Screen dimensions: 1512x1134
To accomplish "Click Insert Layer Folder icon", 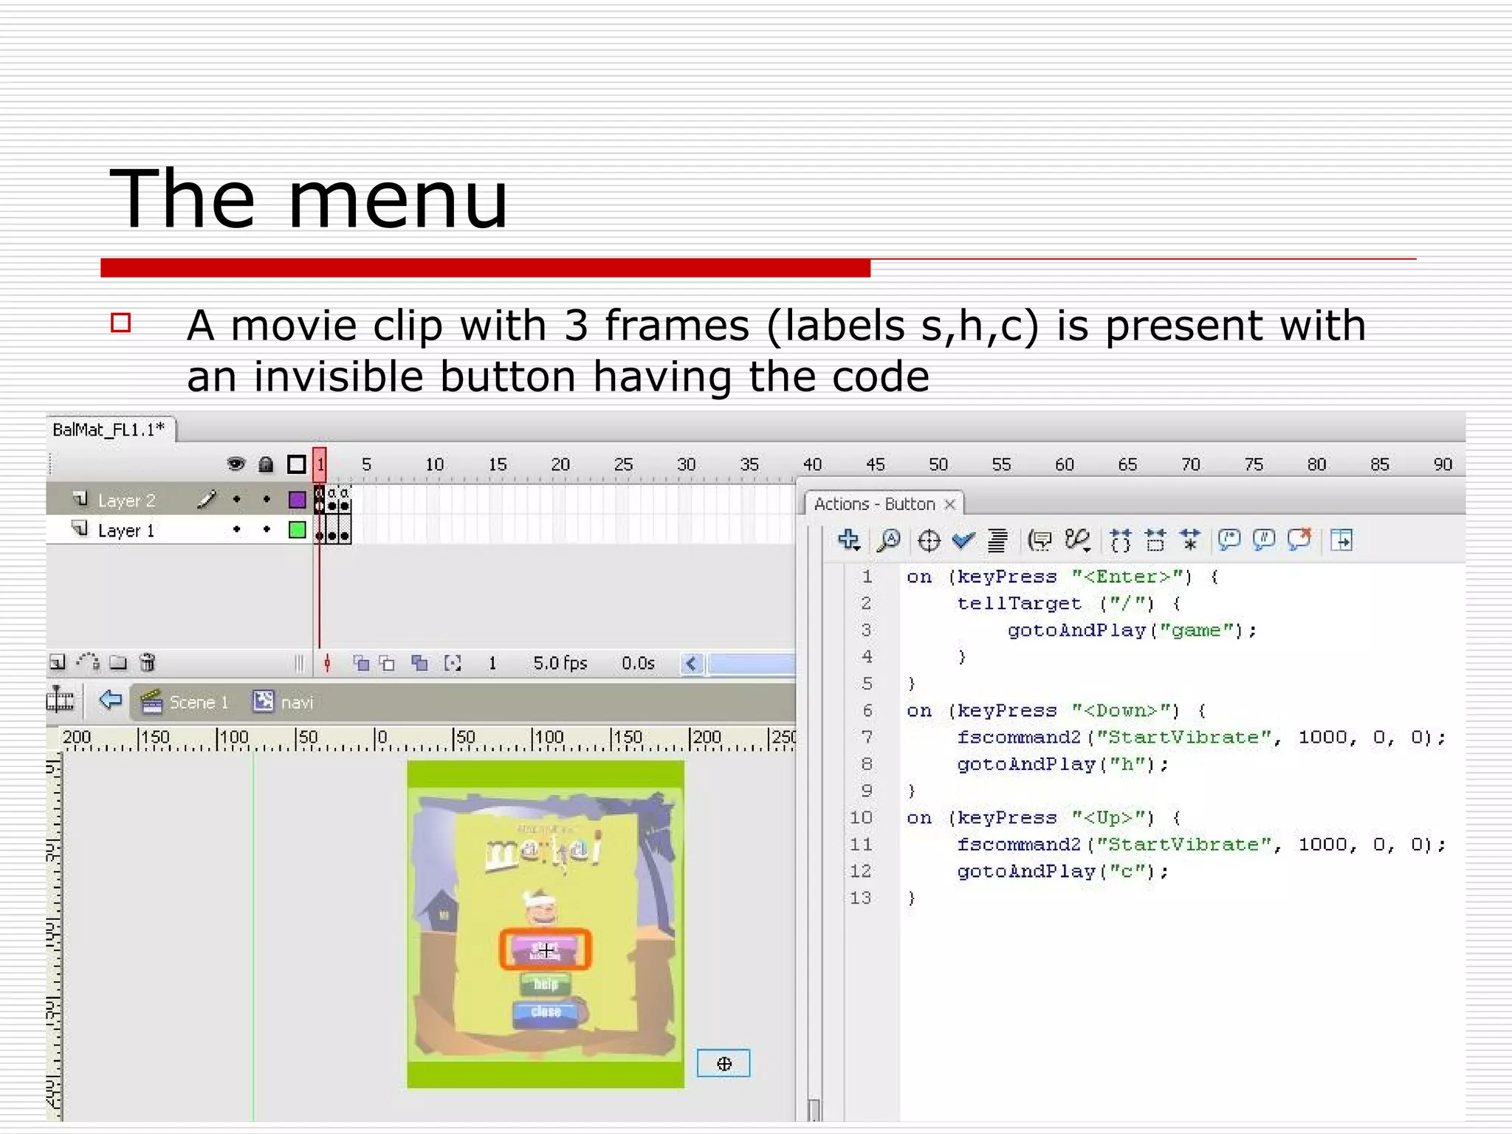I will [118, 662].
